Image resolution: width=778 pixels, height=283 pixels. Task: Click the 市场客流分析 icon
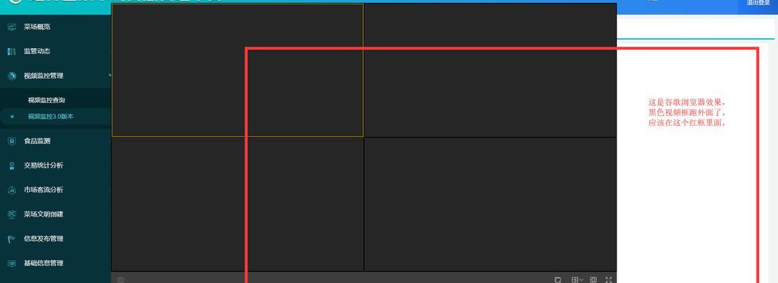click(12, 190)
